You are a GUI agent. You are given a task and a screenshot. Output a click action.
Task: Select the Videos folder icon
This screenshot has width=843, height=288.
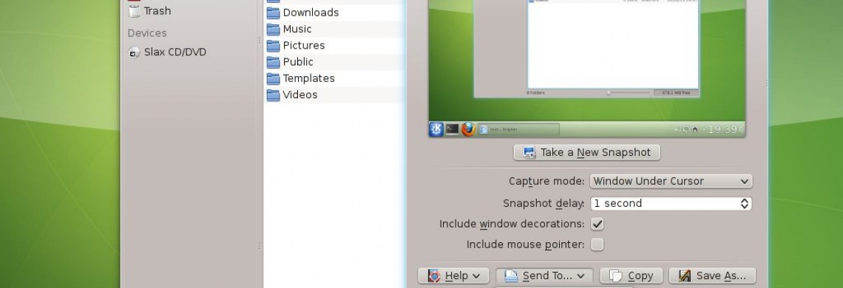click(273, 95)
